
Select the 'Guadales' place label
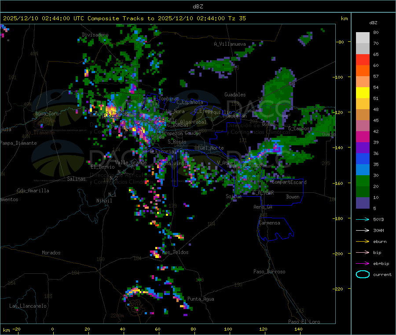(x=235, y=95)
